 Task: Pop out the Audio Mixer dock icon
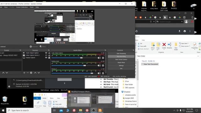105,50
